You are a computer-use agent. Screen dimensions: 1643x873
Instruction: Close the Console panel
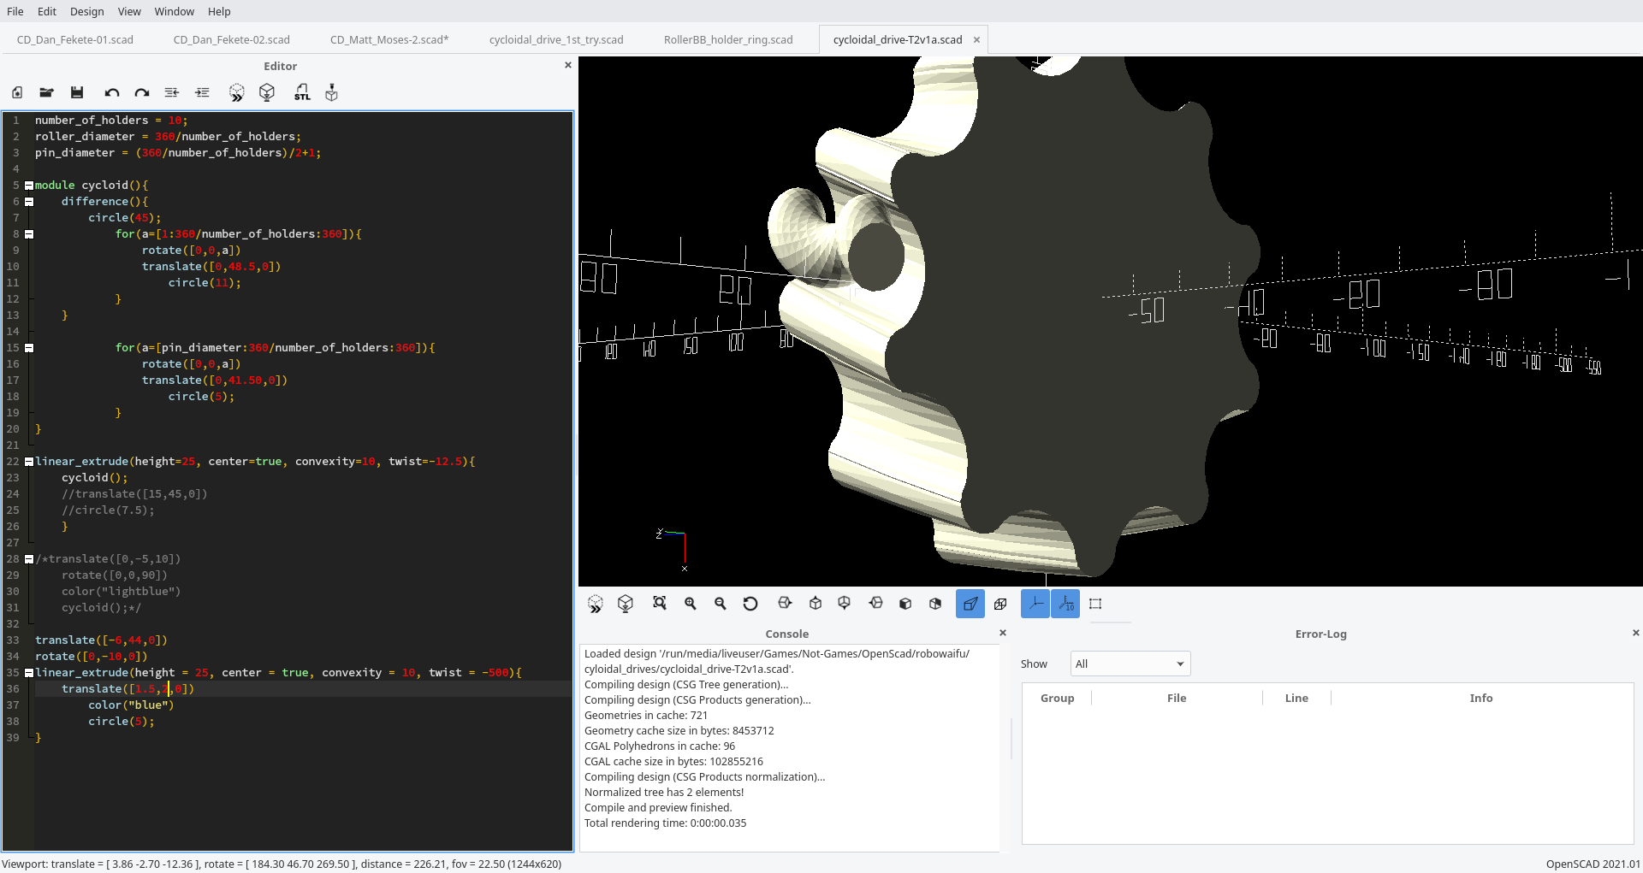pos(1003,633)
